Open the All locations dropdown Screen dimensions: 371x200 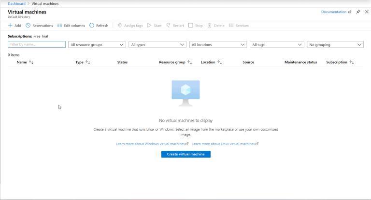[x=218, y=45]
